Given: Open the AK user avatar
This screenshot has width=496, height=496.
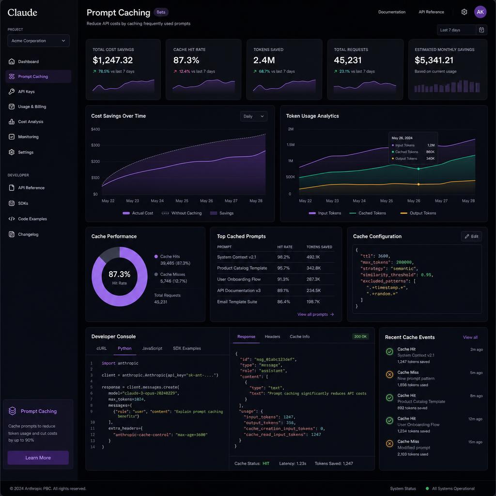Looking at the screenshot, I should [480, 12].
